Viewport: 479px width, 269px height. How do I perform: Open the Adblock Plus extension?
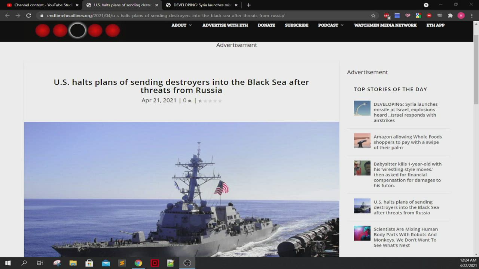(x=386, y=16)
